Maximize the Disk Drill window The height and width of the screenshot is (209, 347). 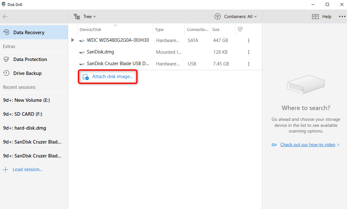click(x=327, y=4)
